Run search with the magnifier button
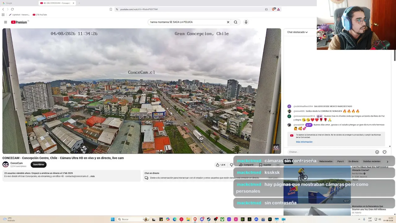Screen dimensions: 396x223 236,22
